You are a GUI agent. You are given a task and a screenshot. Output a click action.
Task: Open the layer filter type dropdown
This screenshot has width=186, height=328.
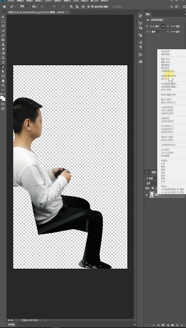point(151,178)
